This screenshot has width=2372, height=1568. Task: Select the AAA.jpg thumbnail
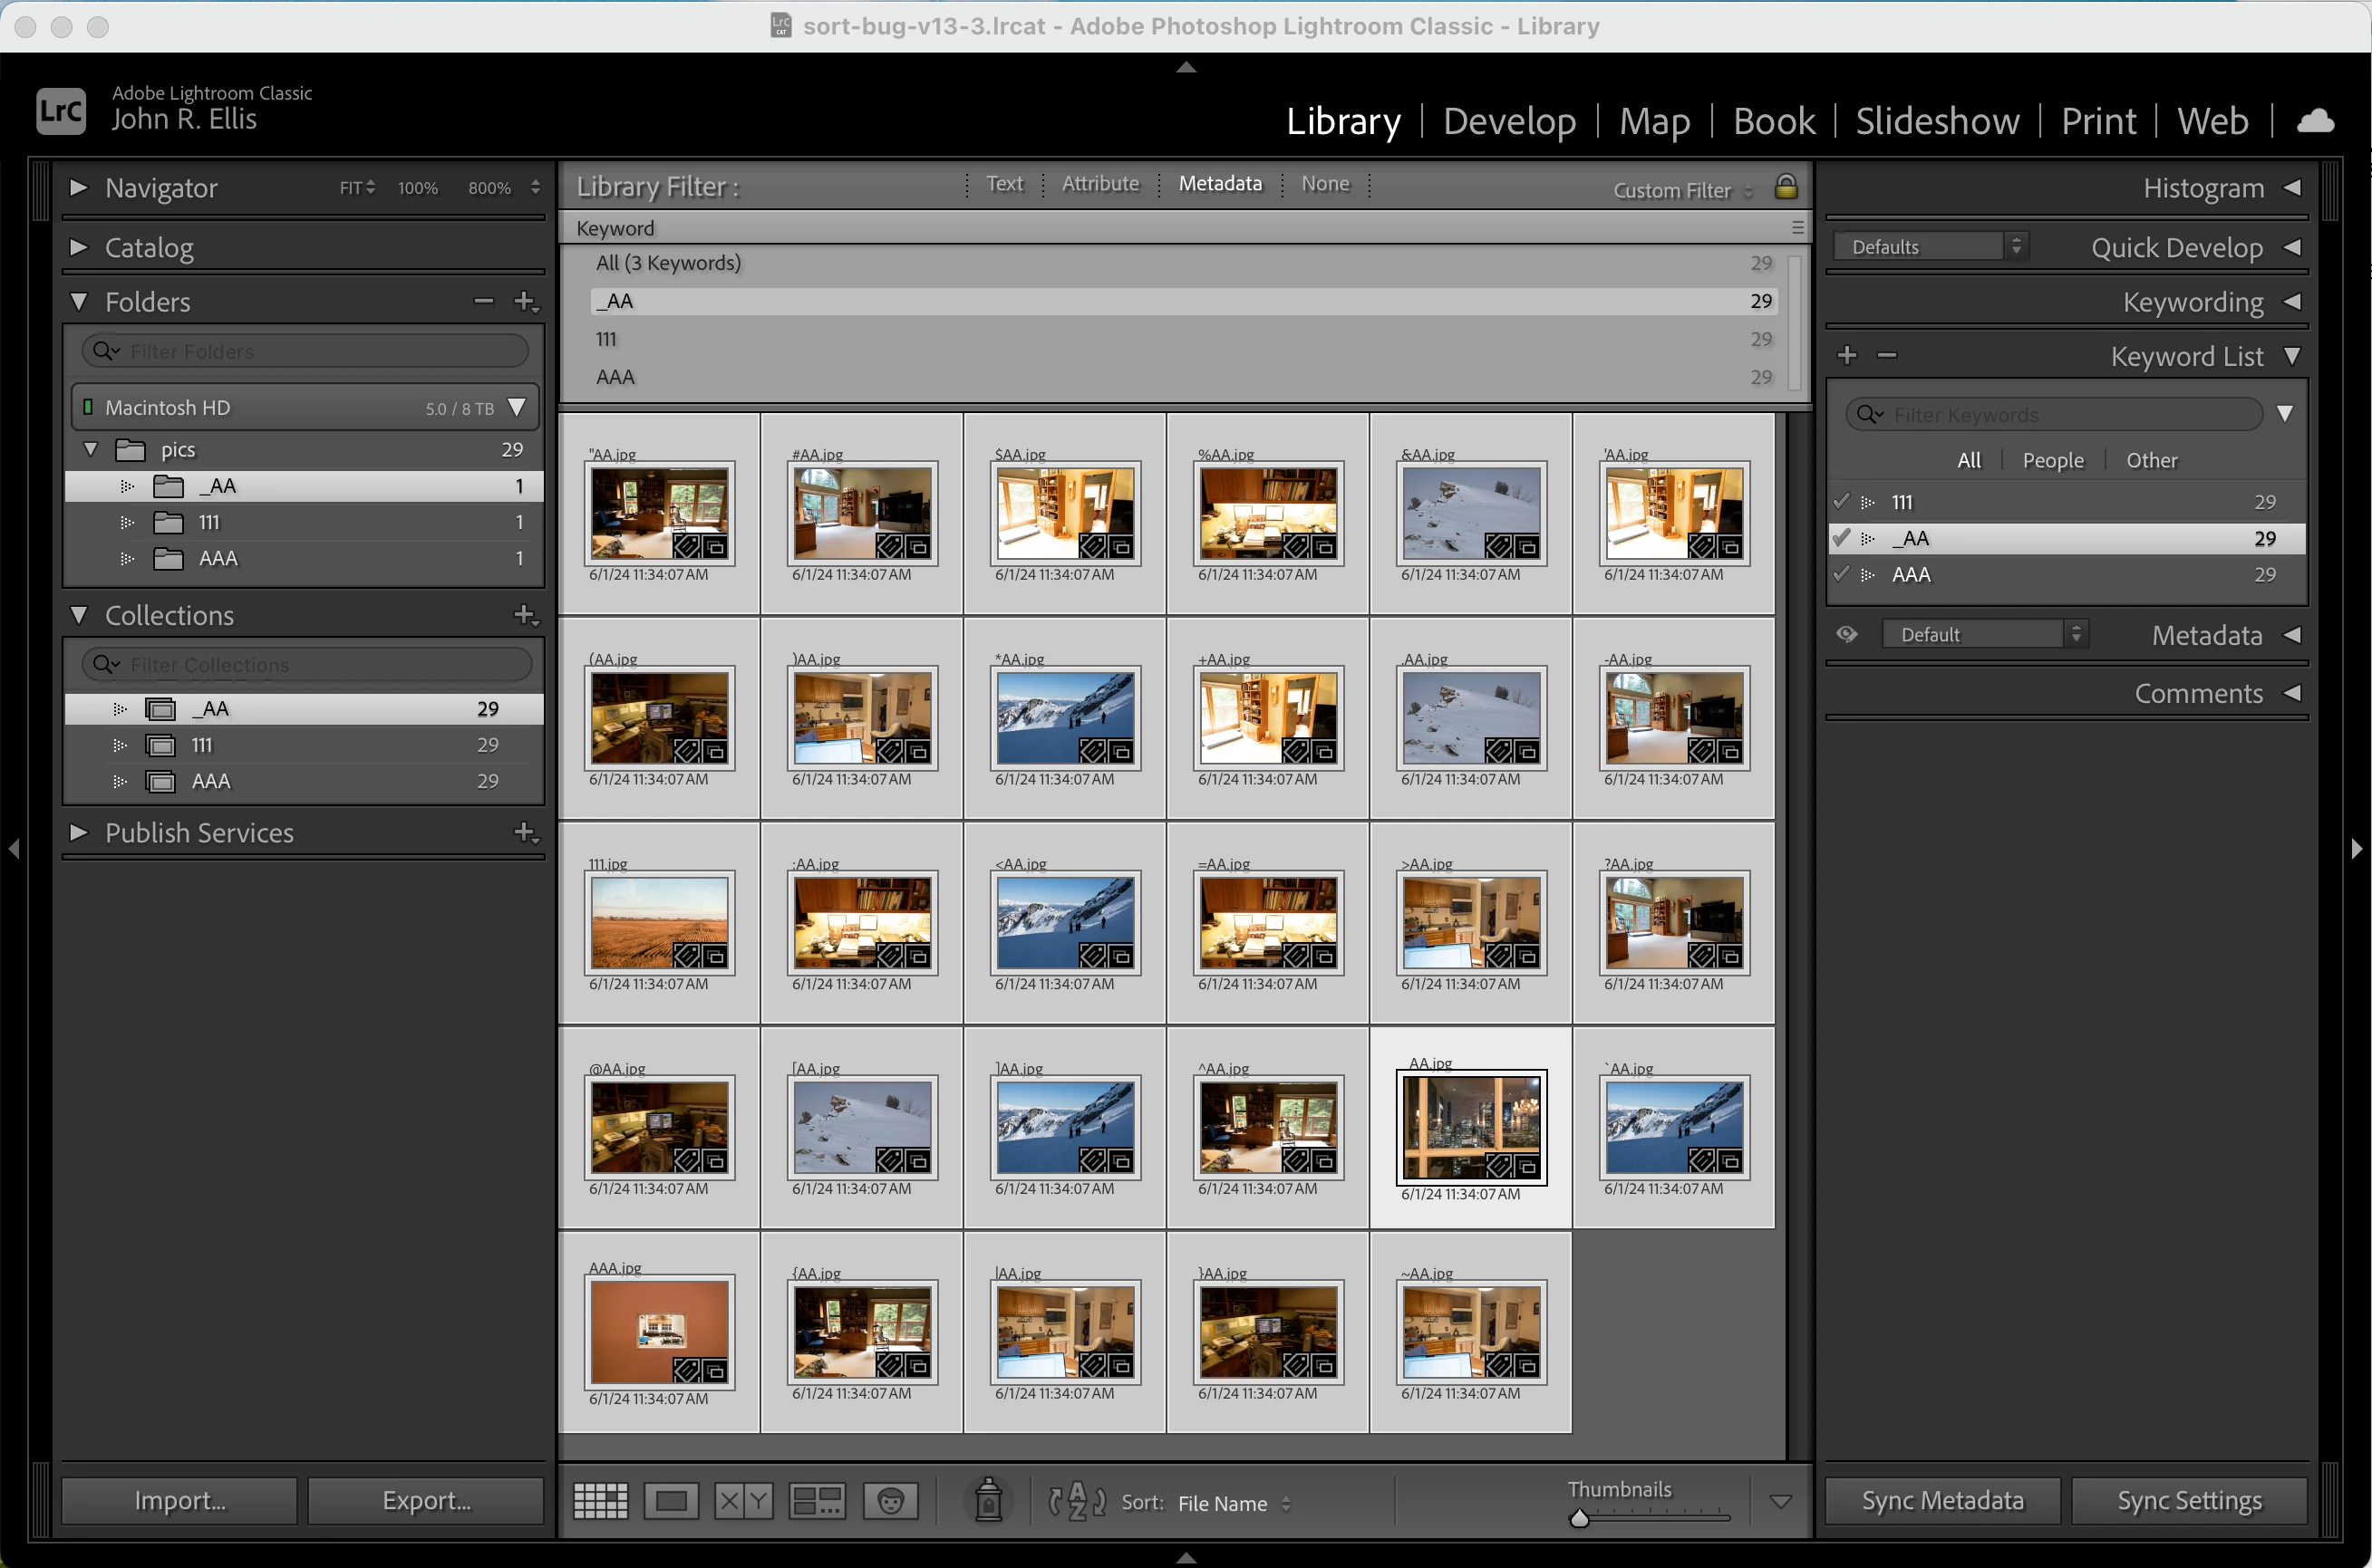pos(658,1331)
